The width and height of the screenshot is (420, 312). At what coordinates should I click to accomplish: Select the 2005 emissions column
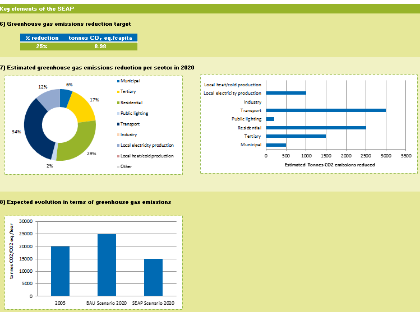click(60, 271)
